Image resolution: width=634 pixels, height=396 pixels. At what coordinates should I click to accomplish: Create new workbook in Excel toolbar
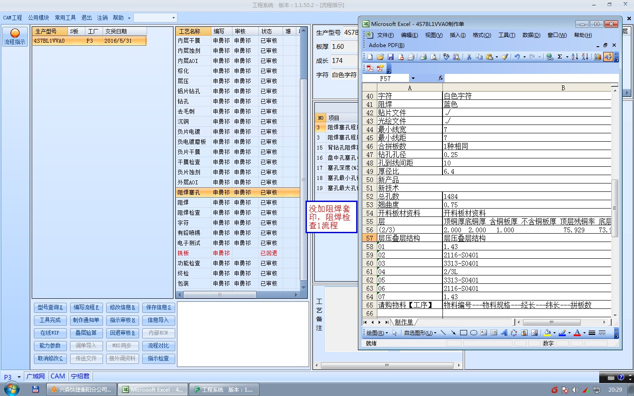[370, 57]
